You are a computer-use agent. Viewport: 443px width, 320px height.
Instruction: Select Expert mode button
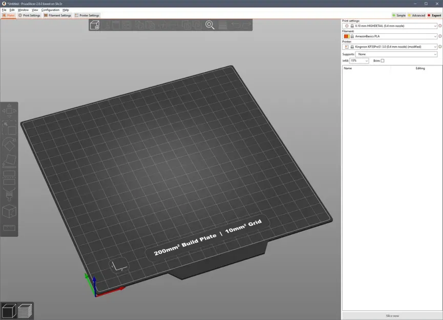434,15
